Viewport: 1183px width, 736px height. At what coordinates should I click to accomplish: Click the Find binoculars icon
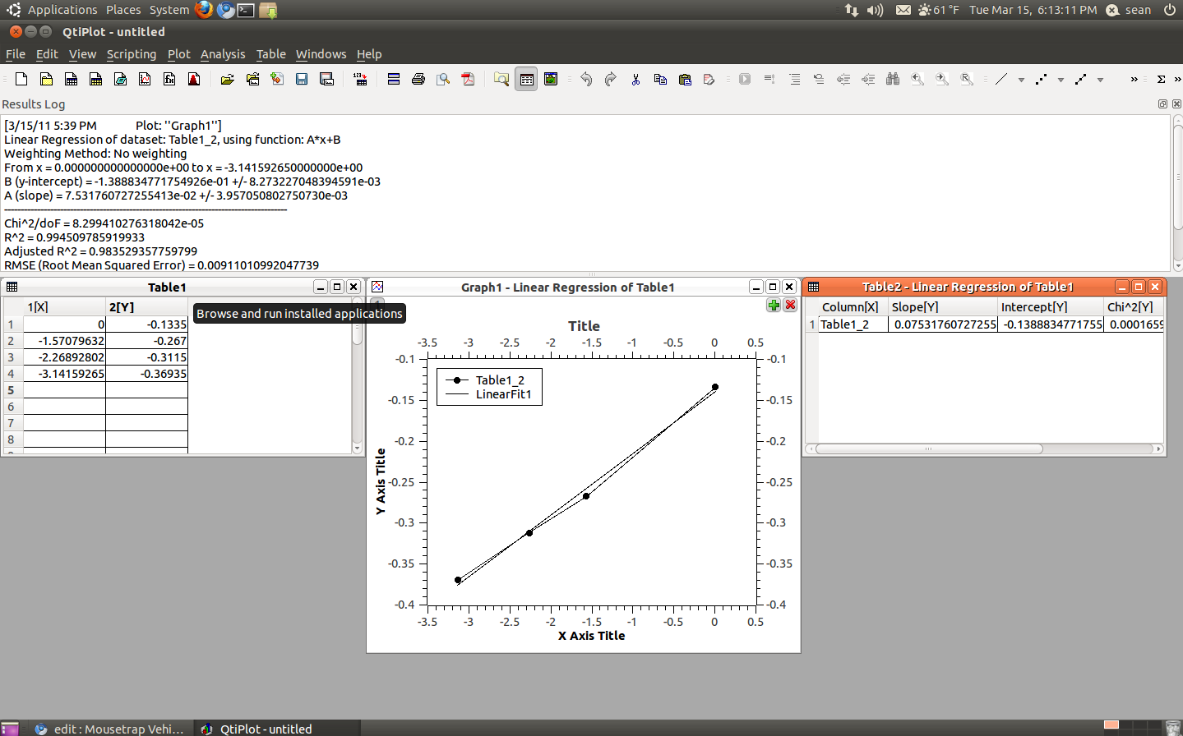pos(893,79)
